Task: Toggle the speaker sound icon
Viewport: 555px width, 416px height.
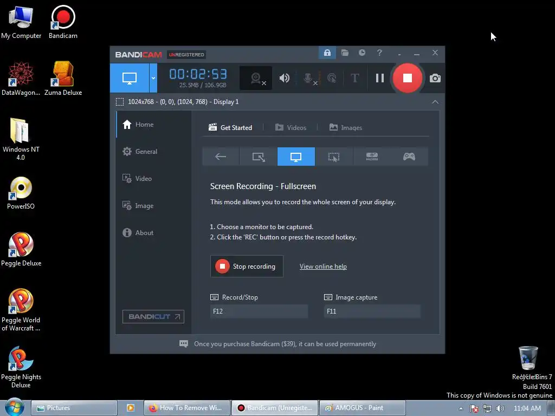Action: click(284, 78)
